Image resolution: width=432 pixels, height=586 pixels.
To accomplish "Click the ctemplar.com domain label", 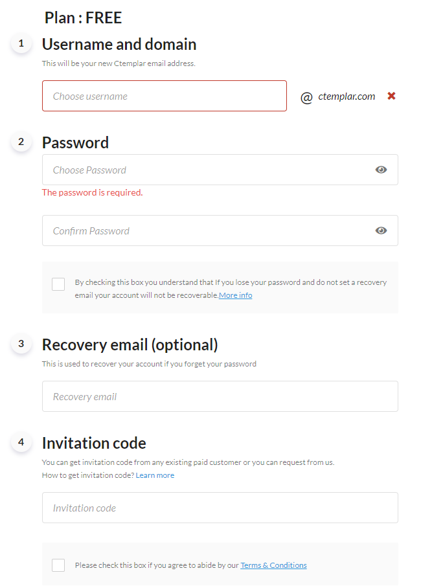I will [x=347, y=96].
